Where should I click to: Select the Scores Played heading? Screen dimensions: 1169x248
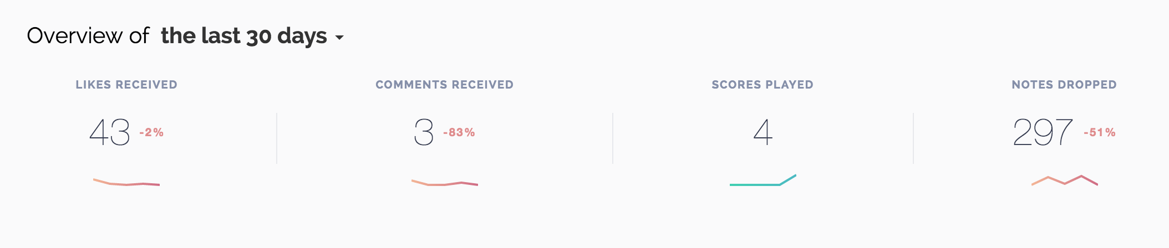pyautogui.click(x=763, y=85)
